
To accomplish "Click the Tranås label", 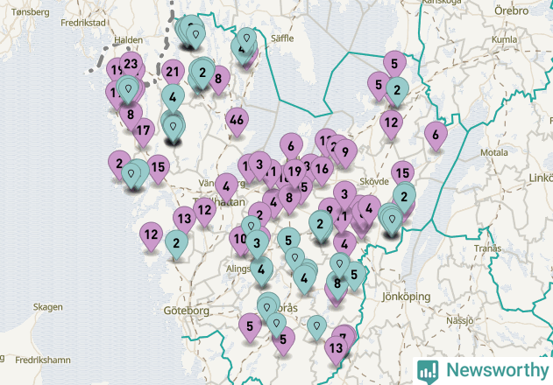I will tap(488, 248).
